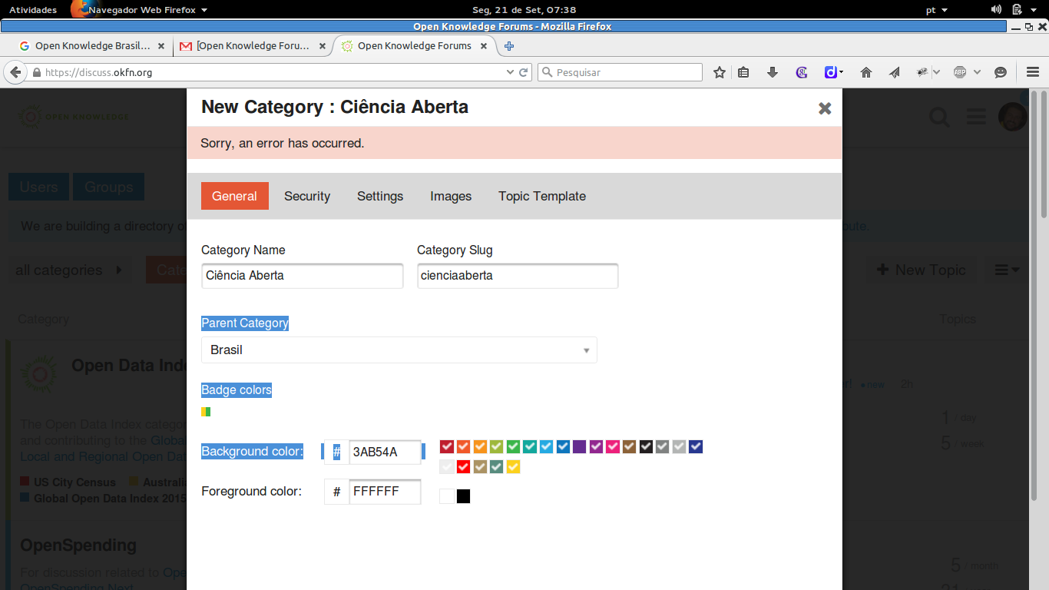Image resolution: width=1049 pixels, height=590 pixels.
Task: Open the Firefox downloads arrow
Action: (773, 72)
